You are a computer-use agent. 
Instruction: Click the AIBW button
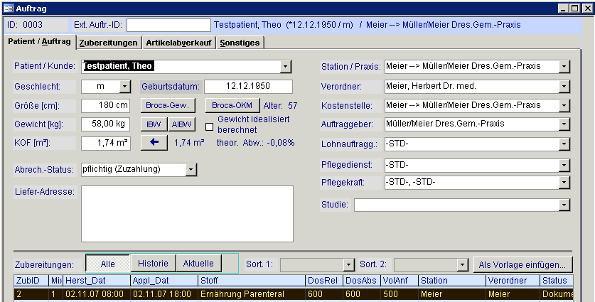pyautogui.click(x=182, y=124)
